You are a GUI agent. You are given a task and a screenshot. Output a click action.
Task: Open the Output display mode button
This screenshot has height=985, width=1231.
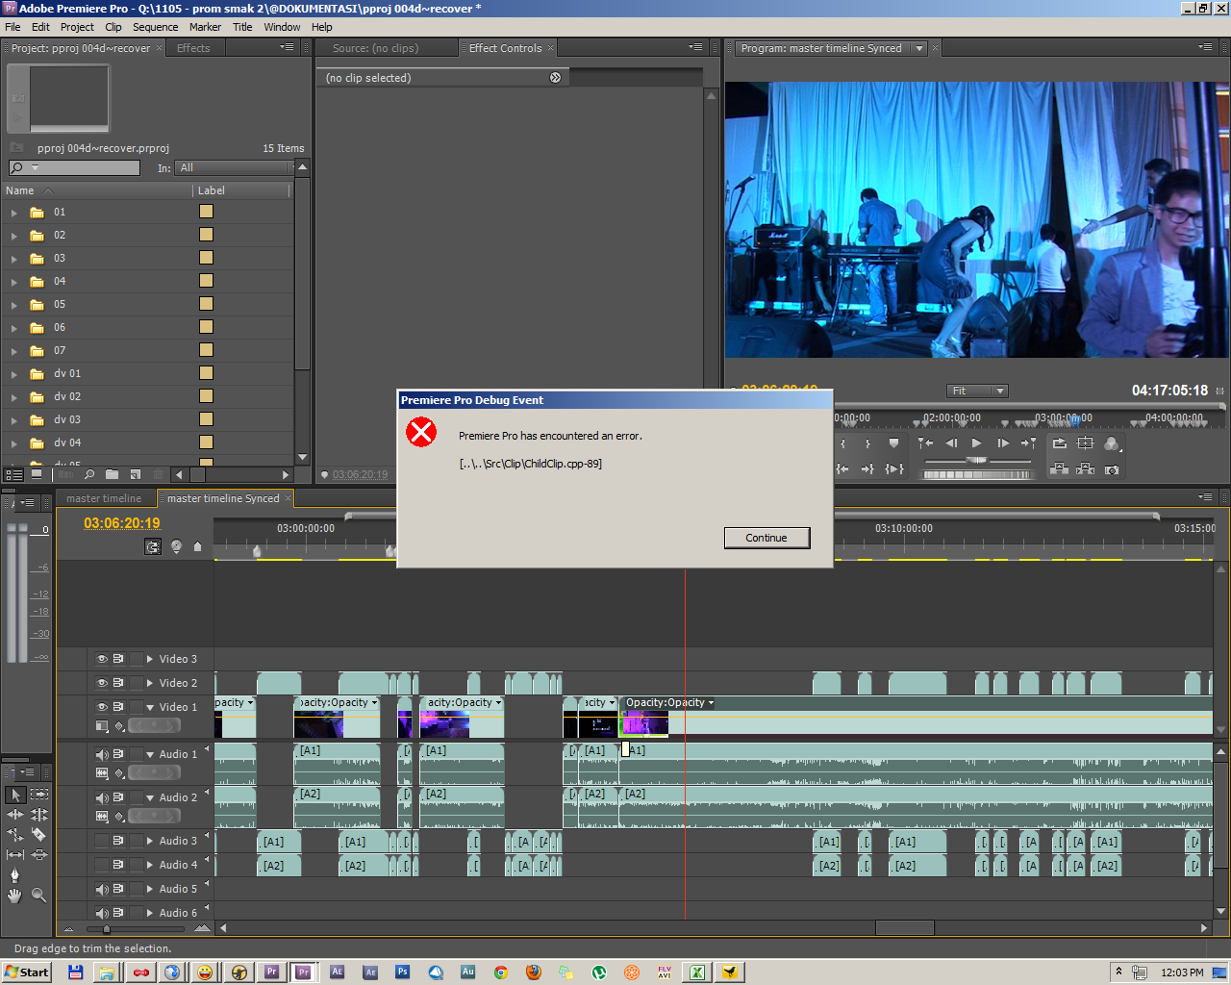click(x=1113, y=443)
